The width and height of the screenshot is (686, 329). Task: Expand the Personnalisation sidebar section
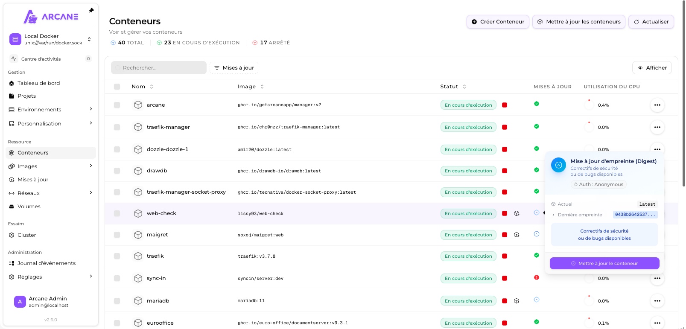[91, 123]
